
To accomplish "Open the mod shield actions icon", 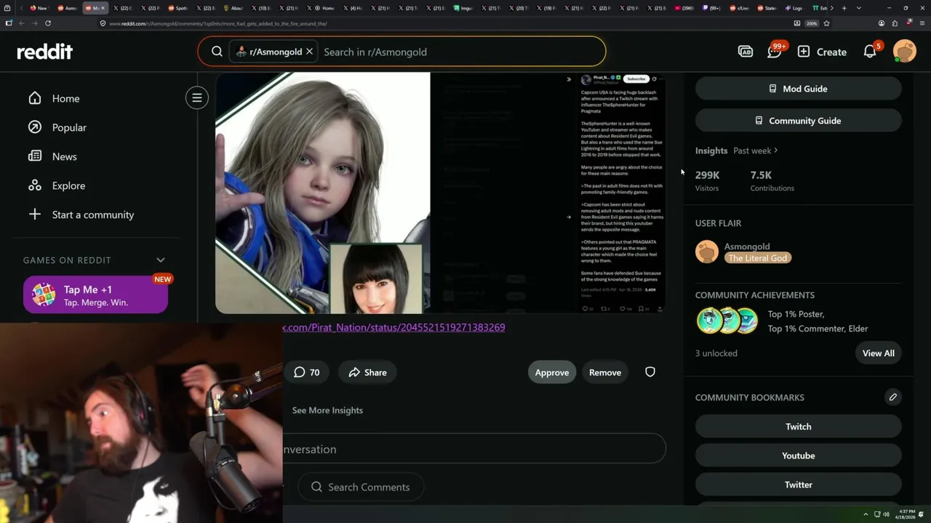I will [x=650, y=373].
